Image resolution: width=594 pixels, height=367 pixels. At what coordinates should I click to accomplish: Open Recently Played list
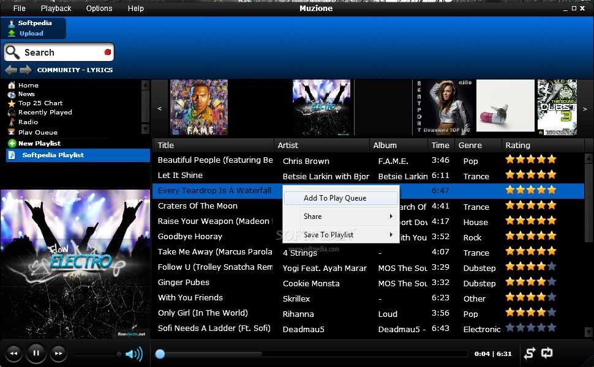point(45,113)
